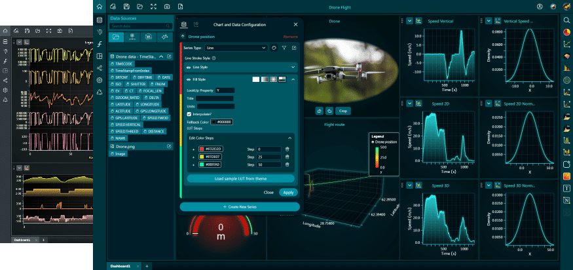Toggle visibility eye for Line Style
This screenshot has width=573, height=270.
189,67
